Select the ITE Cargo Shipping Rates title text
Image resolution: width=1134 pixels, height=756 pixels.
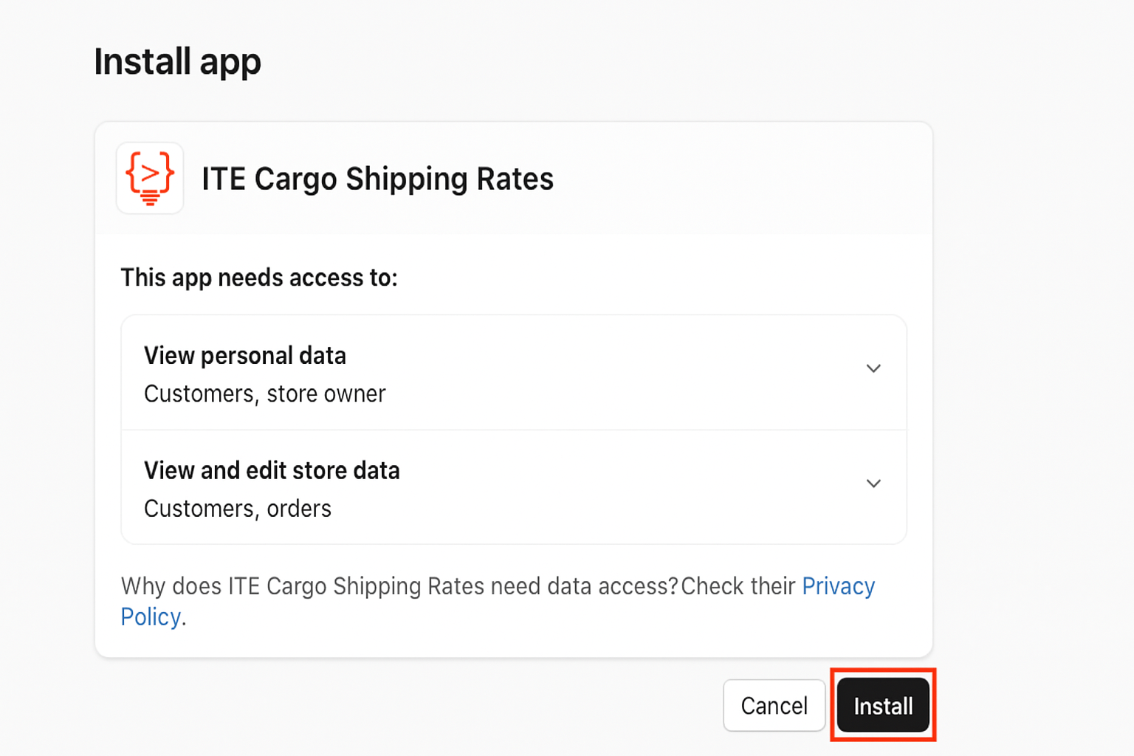(377, 179)
